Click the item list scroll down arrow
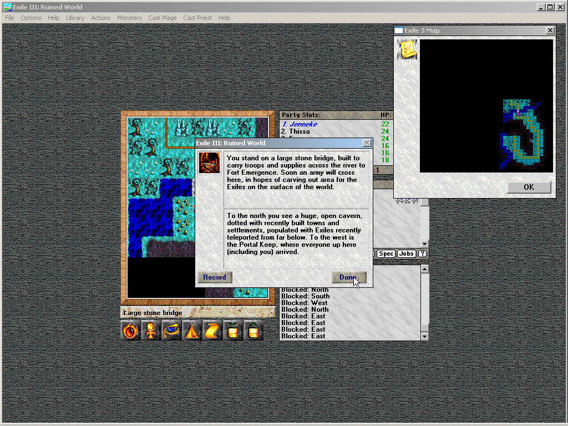Image resolution: width=568 pixels, height=426 pixels. pyautogui.click(x=424, y=244)
